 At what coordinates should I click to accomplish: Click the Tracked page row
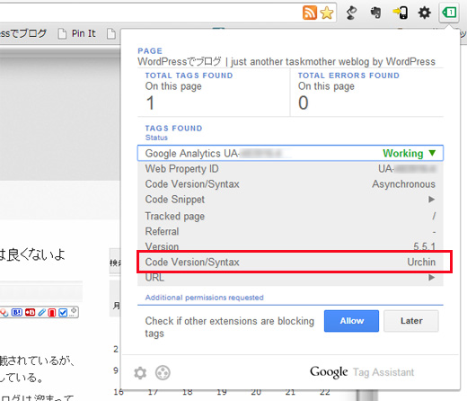[290, 216]
